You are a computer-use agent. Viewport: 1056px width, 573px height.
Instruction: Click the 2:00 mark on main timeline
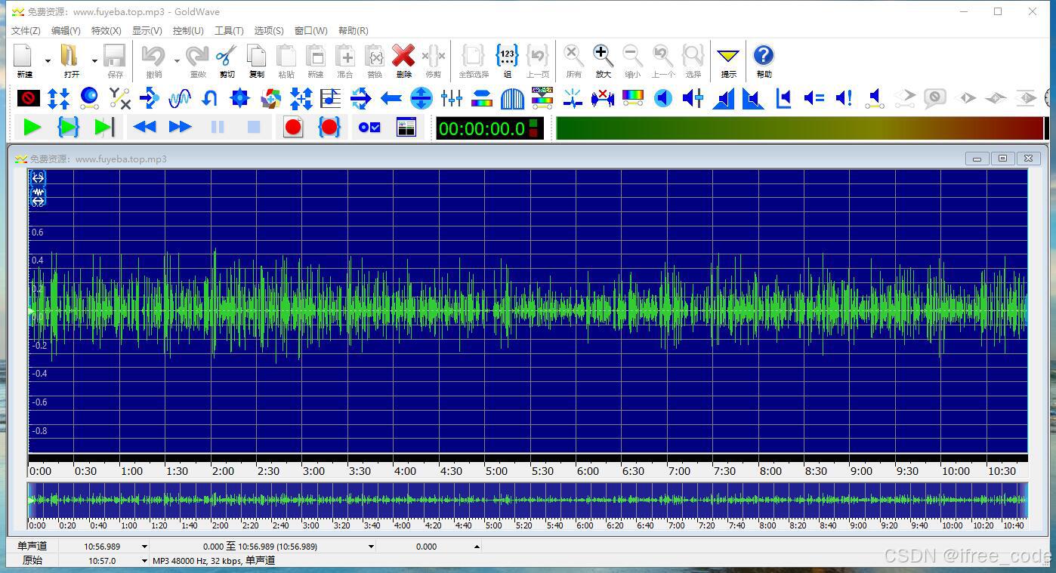tap(223, 471)
